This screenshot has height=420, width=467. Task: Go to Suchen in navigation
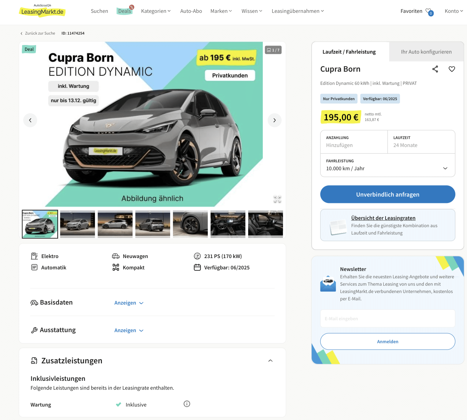pyautogui.click(x=99, y=11)
